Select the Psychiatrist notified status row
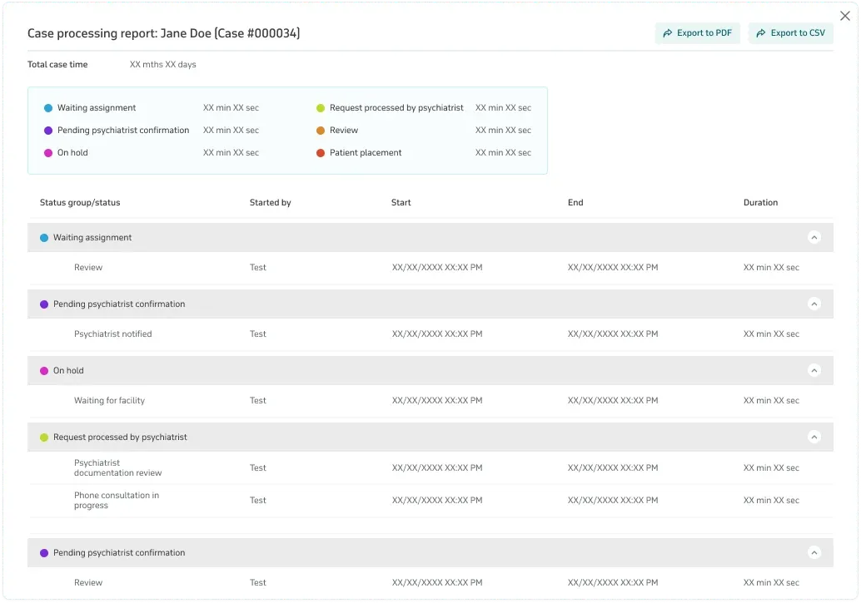 click(x=430, y=334)
